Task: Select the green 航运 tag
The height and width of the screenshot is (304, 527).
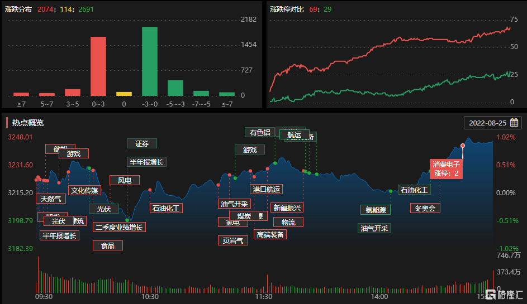Action: pos(294,134)
